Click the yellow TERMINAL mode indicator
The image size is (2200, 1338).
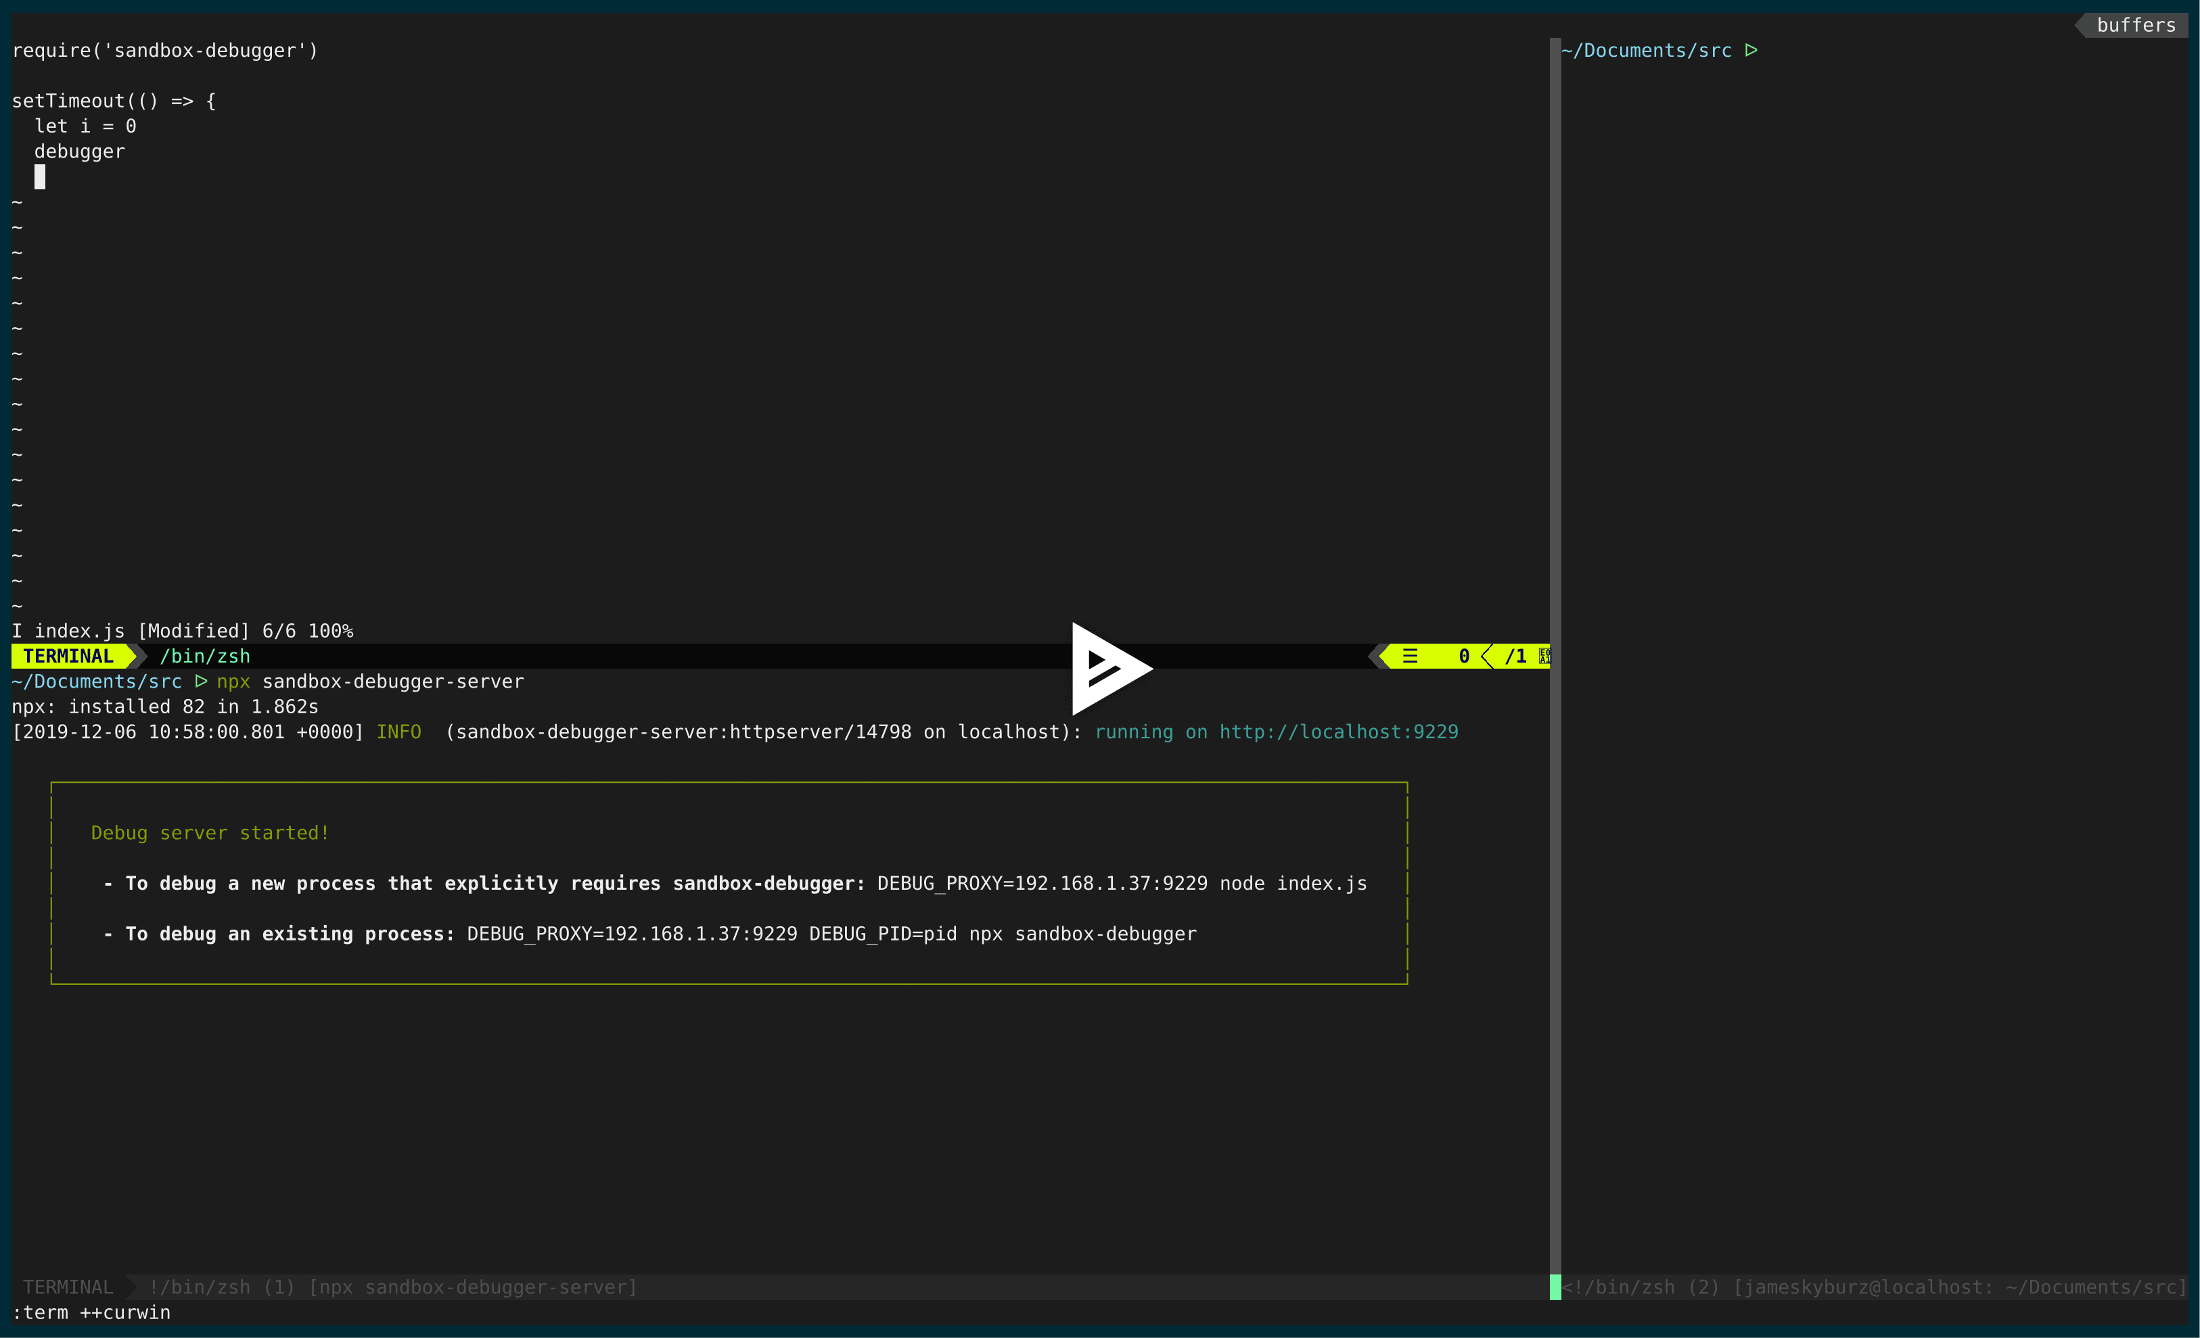coord(69,656)
